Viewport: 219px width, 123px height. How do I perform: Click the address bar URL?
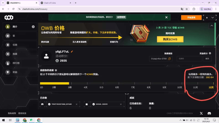[35, 9]
